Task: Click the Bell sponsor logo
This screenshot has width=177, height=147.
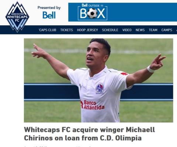Action: (x=49, y=15)
